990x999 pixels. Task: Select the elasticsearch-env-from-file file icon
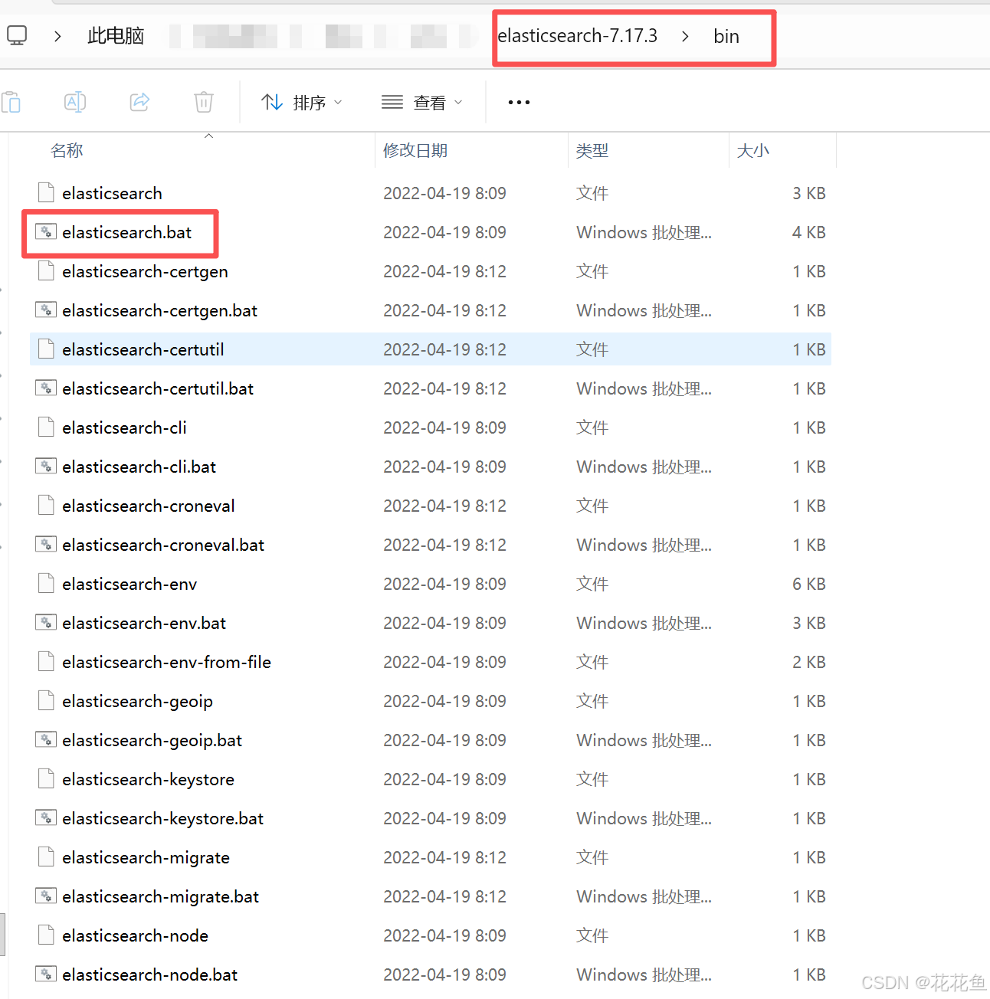[x=46, y=662]
